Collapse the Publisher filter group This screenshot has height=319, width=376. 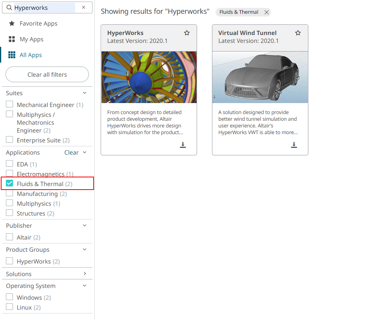coord(84,226)
